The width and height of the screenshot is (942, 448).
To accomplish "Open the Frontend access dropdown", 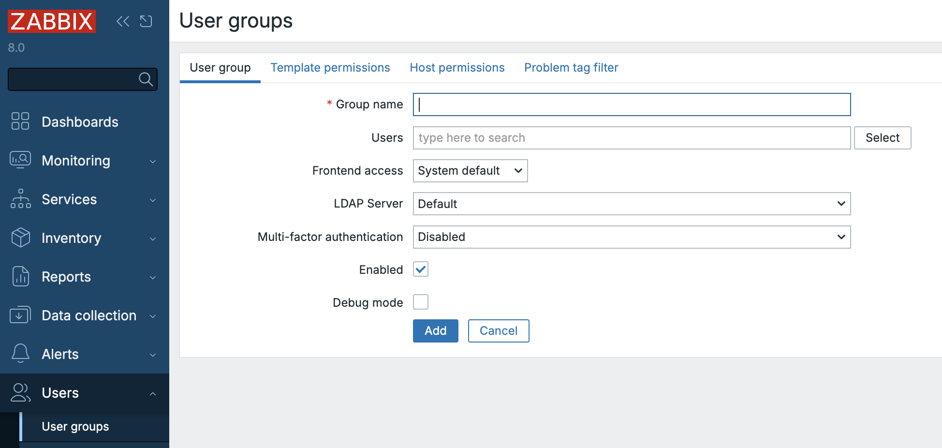I will [x=470, y=171].
